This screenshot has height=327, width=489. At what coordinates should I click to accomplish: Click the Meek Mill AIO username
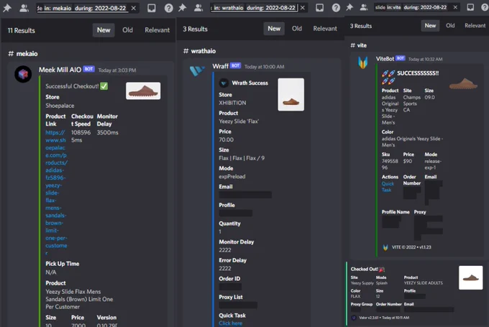click(x=60, y=70)
